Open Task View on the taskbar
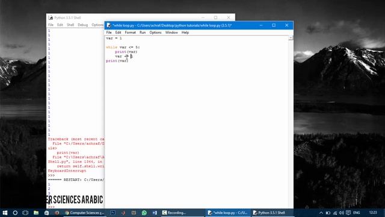This screenshot has height=217, width=385. (x=25, y=213)
